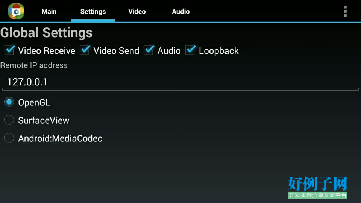The width and height of the screenshot is (361, 203).
Task: Select Android:MediaCodec radio button
Action: 9,138
